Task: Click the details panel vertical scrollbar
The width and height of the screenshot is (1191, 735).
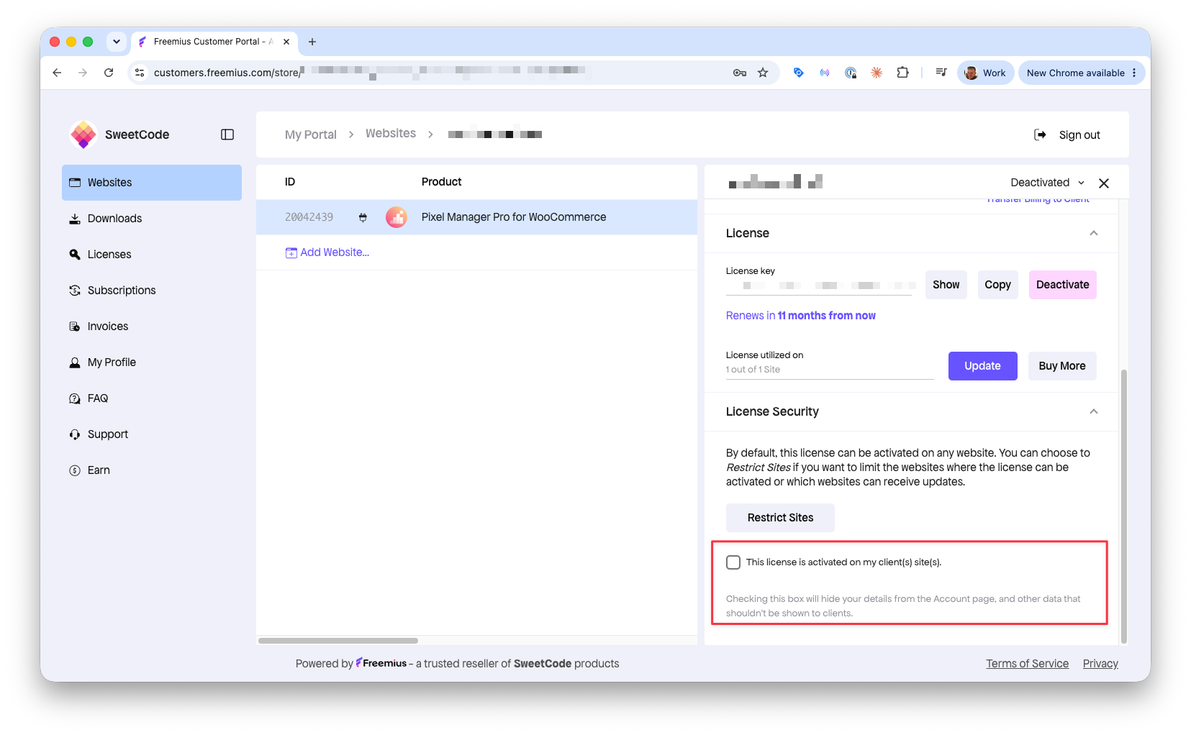Action: click(1124, 506)
